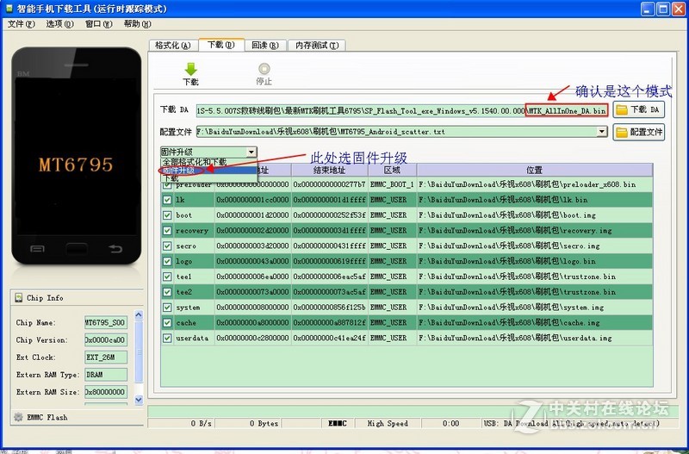Switch to the 格式化(A) tab
Screen dimensions: 689x454
click(x=173, y=46)
